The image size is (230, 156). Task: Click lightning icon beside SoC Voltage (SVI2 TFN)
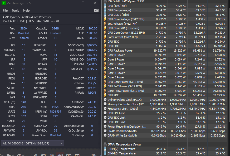105,24
